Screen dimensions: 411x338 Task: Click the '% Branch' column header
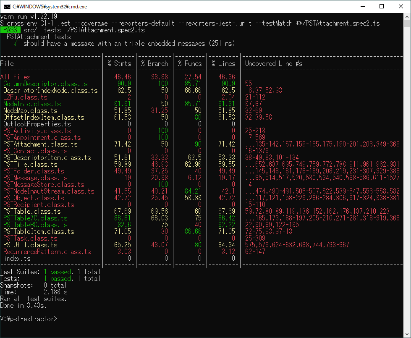[154, 63]
